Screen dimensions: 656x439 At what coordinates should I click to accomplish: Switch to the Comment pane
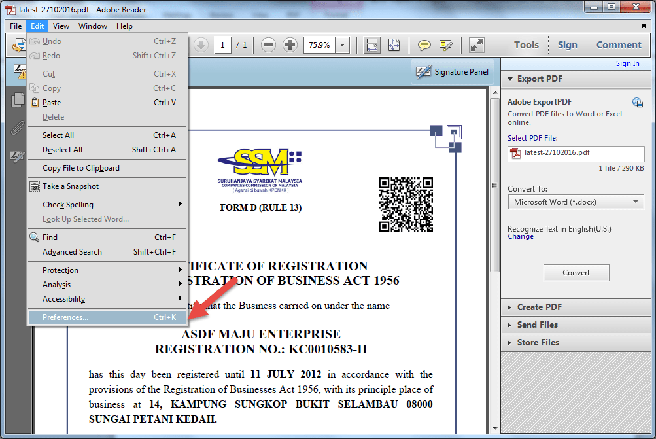(x=617, y=44)
